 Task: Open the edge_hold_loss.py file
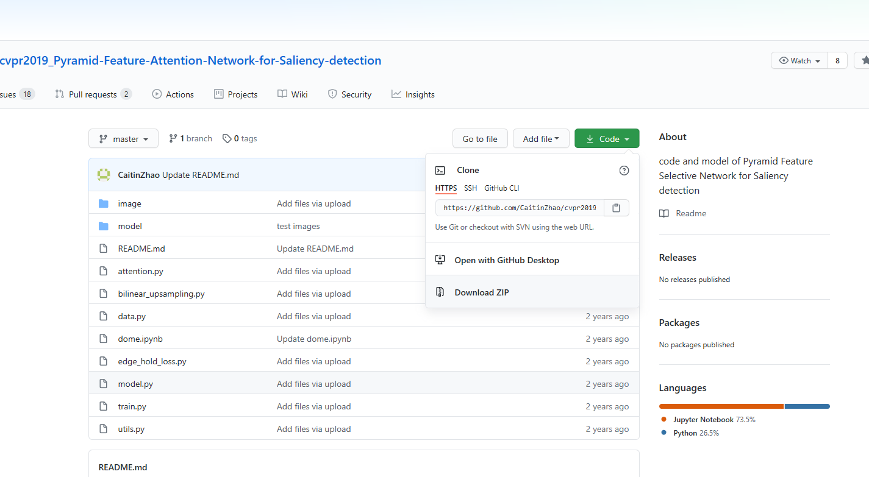[x=152, y=361]
